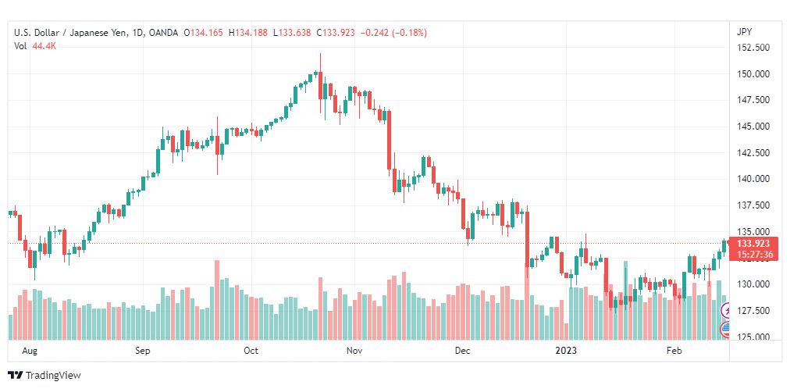Click the tallest candle wick near 152
Viewport: 790px width, 389px height.
click(320, 62)
